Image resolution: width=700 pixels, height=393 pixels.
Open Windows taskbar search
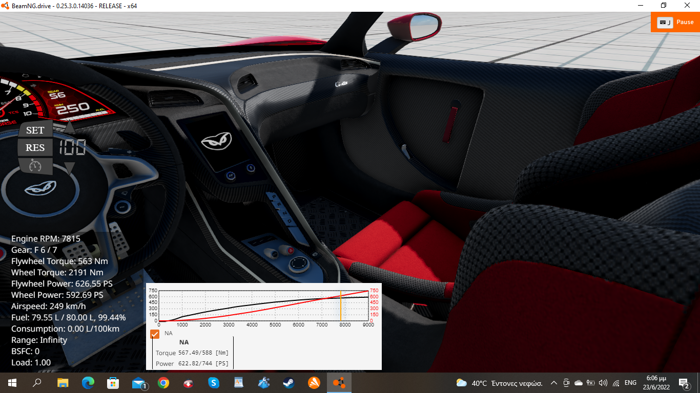[37, 382]
